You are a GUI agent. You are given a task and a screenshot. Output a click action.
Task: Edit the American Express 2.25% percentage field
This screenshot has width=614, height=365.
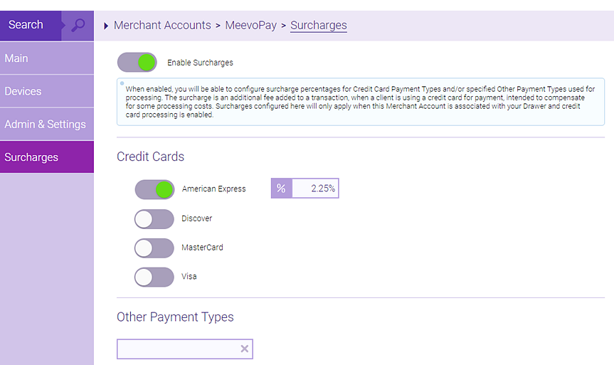coord(314,189)
